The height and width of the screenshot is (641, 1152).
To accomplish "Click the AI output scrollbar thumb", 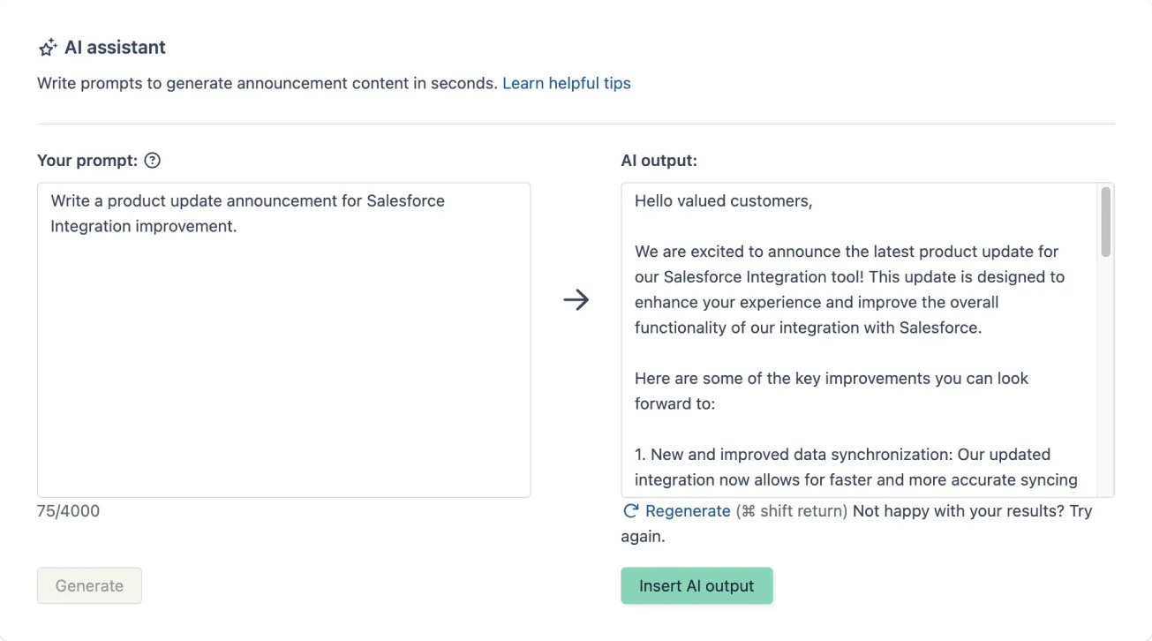I will (x=1105, y=221).
